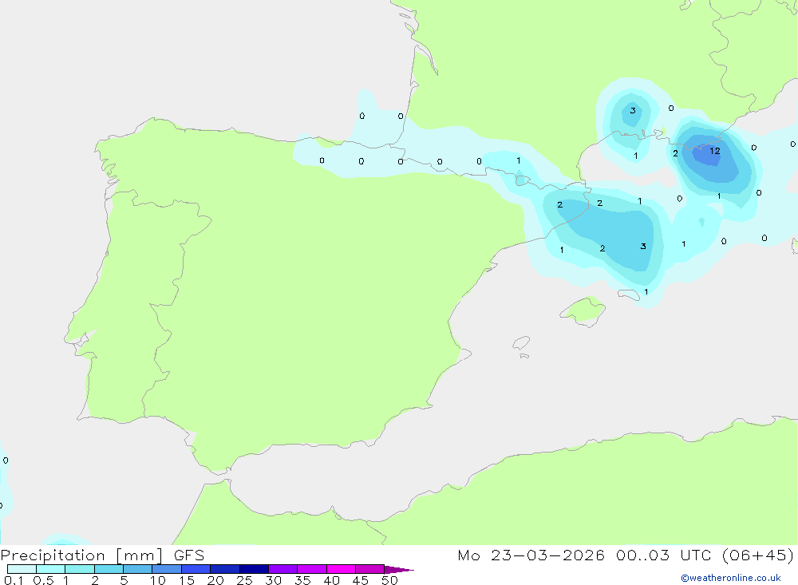This screenshot has width=798, height=585.
Task: Open the weatheronline.co.uk copyright link
Action: (731, 578)
